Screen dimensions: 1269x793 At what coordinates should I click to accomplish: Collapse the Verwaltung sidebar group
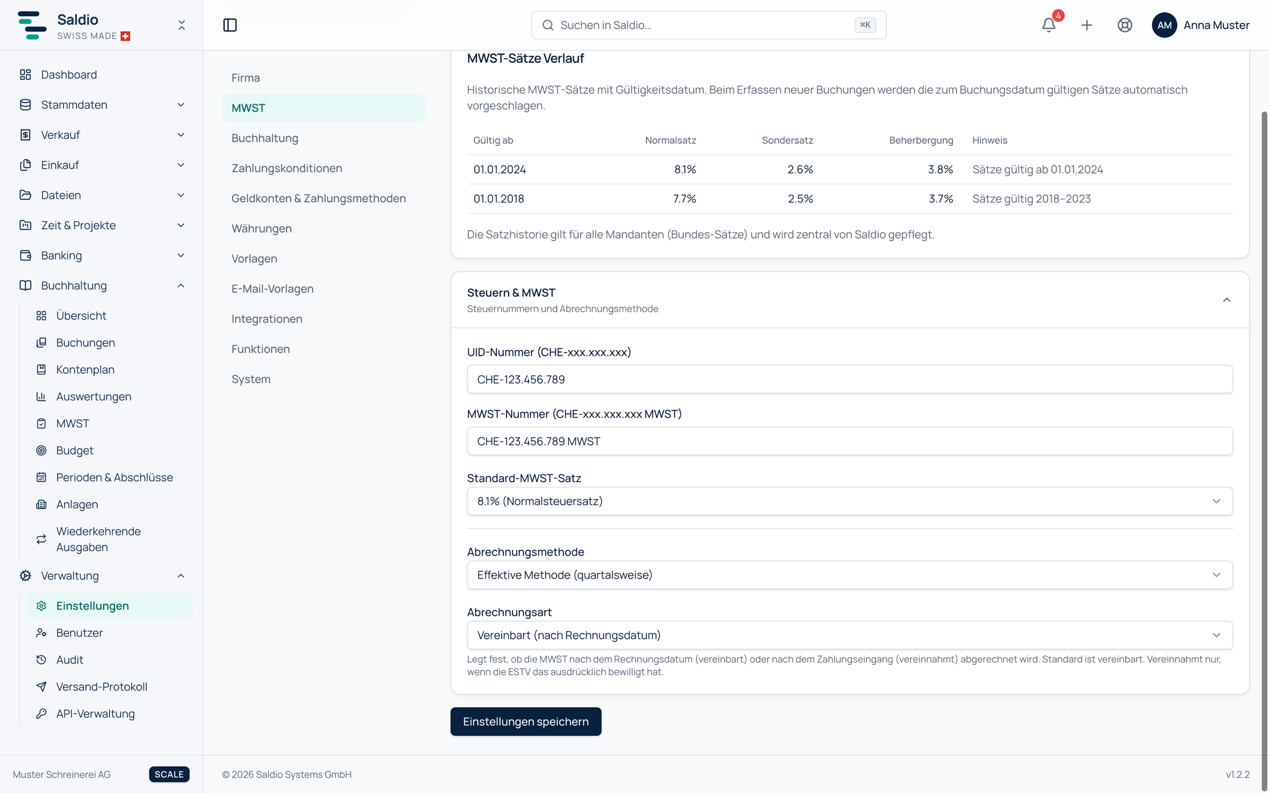(102, 576)
